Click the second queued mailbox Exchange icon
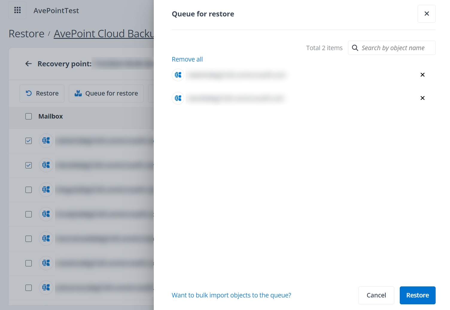This screenshot has height=310, width=450. pos(178,98)
